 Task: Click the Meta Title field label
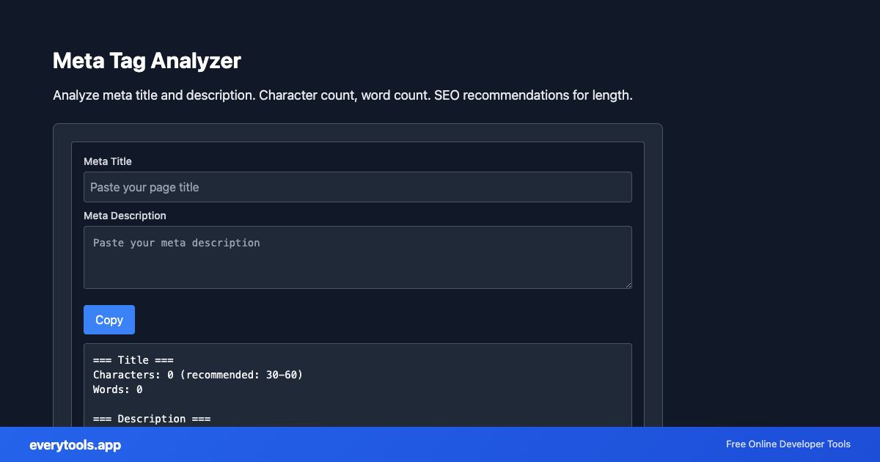[107, 161]
